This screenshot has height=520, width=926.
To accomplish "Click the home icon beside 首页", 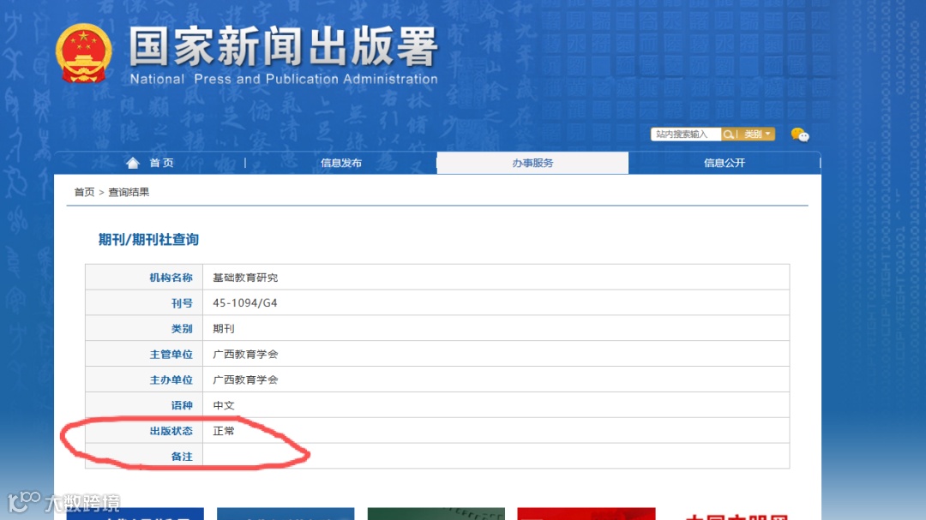I will [133, 163].
